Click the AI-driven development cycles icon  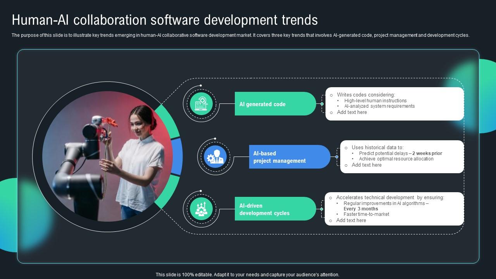(x=201, y=209)
